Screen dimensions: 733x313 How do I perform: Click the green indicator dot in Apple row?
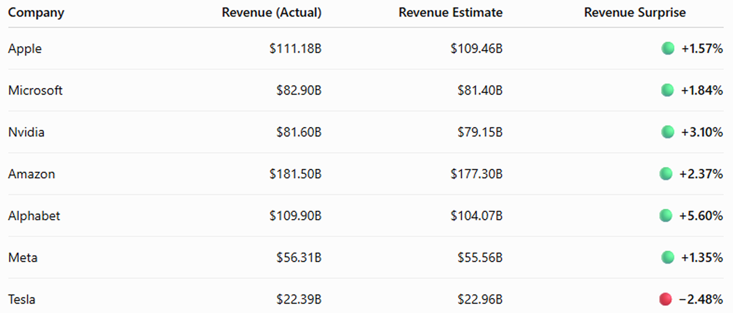click(x=668, y=48)
